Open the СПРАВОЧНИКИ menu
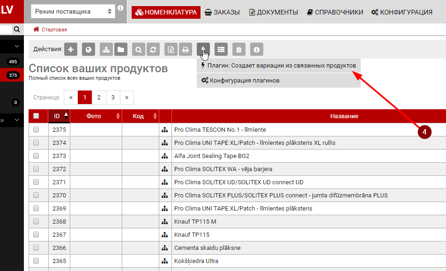 click(x=335, y=12)
